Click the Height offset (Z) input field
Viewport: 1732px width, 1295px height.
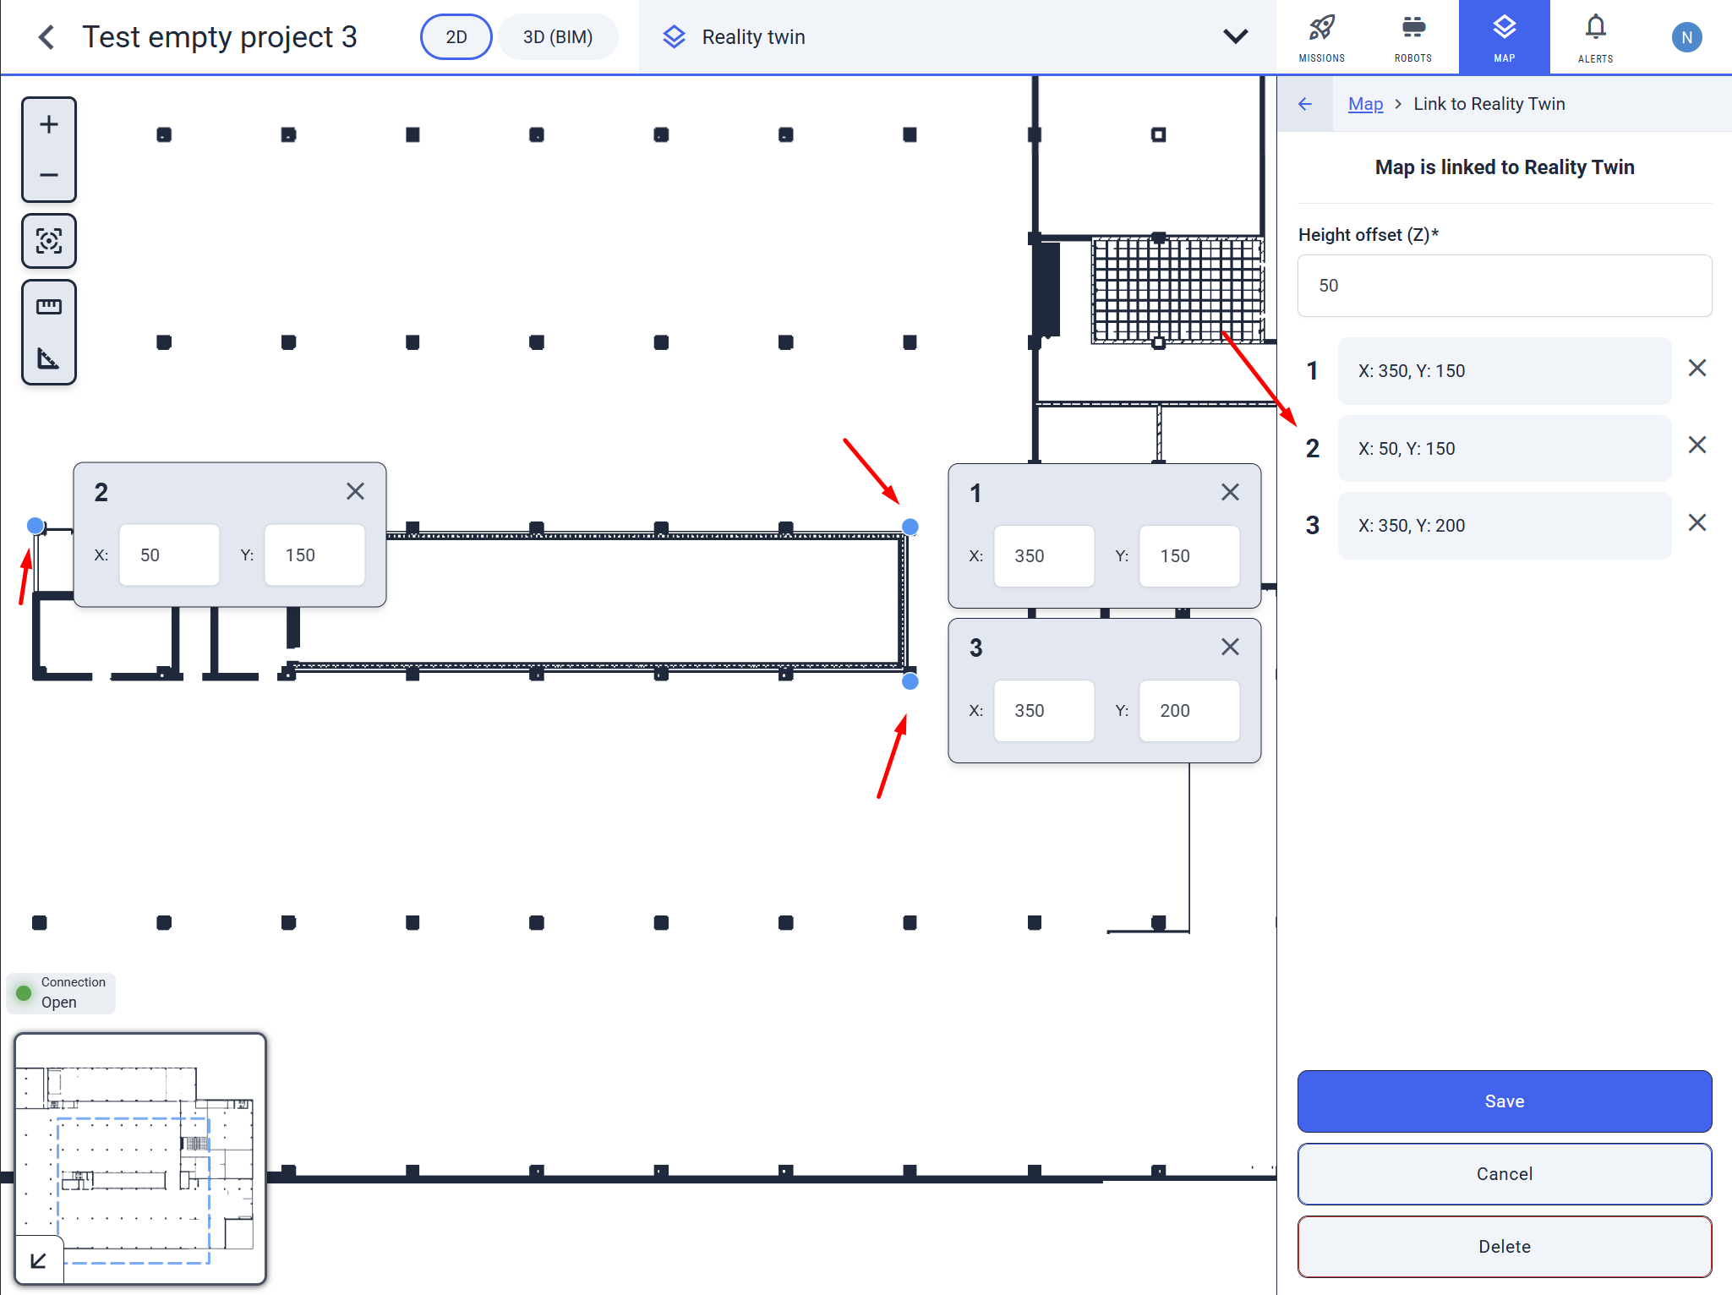[x=1505, y=286]
